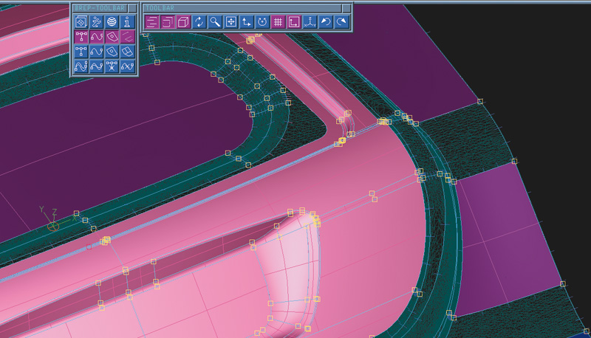Toggle the magenta control points button
The image size is (591, 338).
81,37
